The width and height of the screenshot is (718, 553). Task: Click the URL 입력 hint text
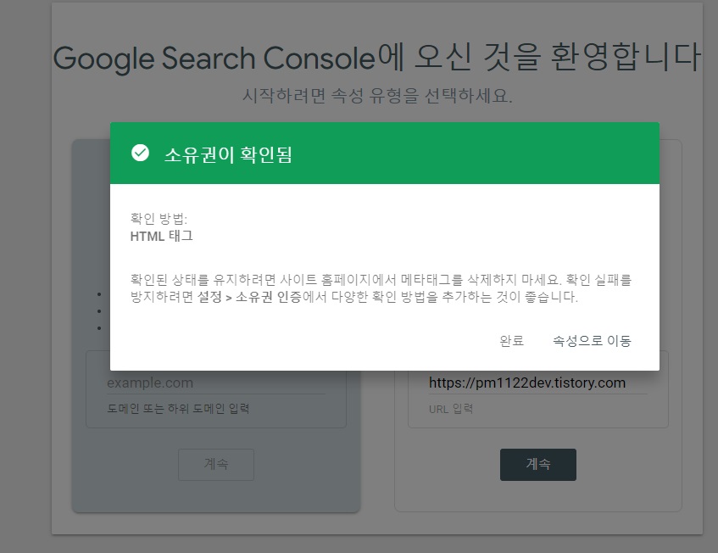[x=451, y=409]
